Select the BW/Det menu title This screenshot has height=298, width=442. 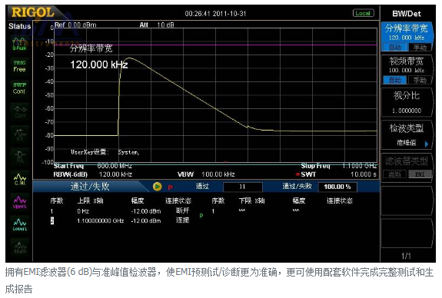point(407,14)
